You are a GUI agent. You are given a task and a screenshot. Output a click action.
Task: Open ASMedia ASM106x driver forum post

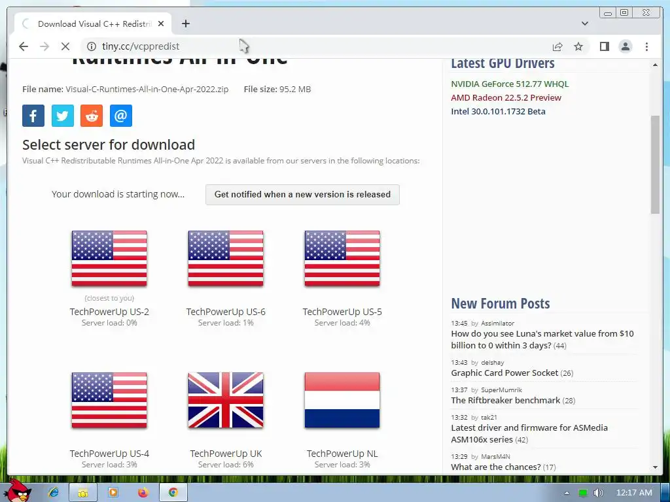click(x=529, y=433)
